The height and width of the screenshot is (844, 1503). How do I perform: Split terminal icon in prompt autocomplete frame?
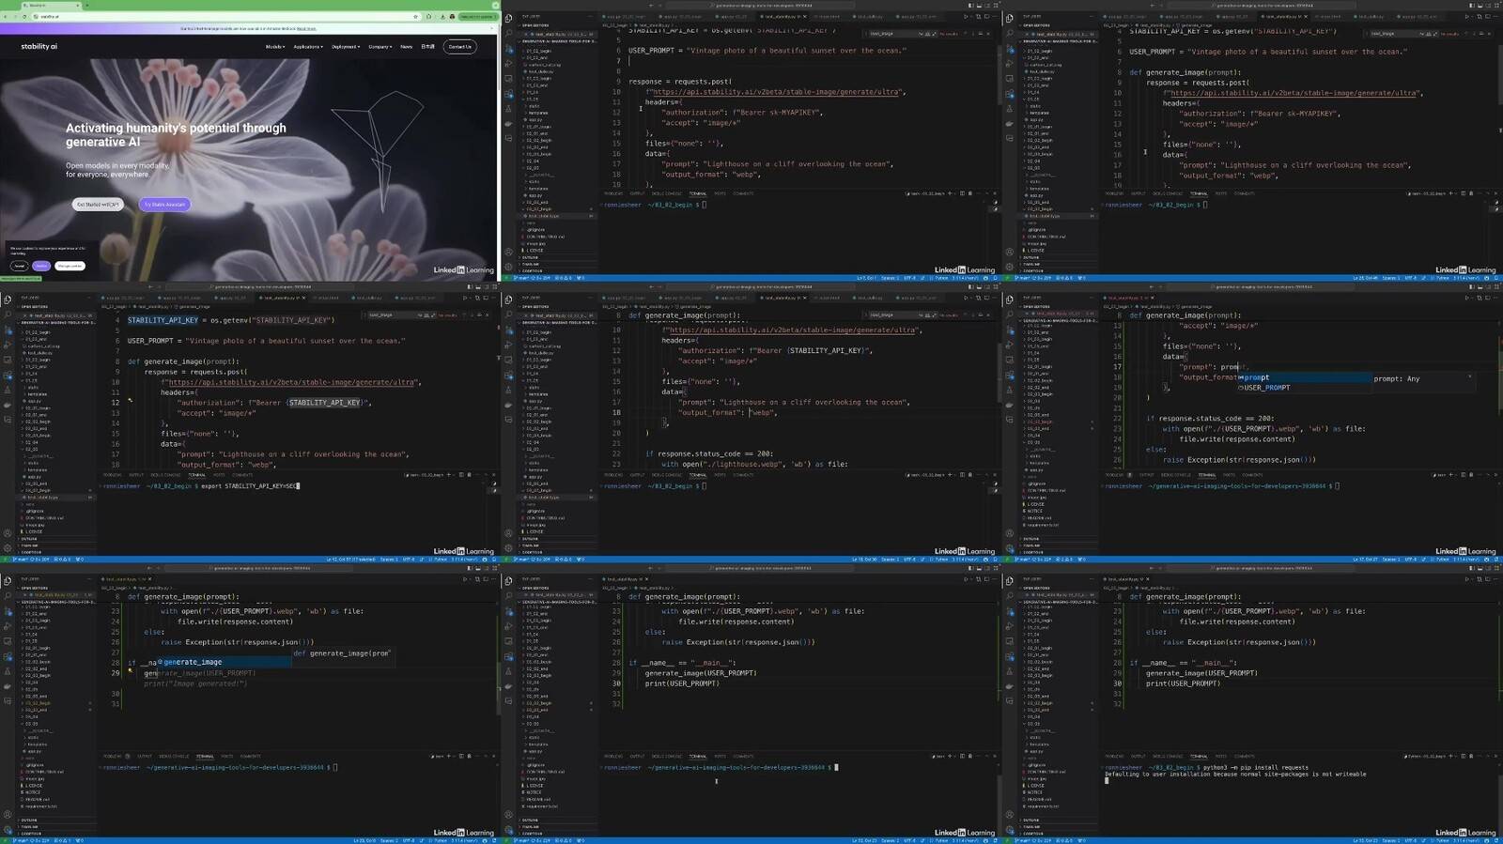(1463, 474)
